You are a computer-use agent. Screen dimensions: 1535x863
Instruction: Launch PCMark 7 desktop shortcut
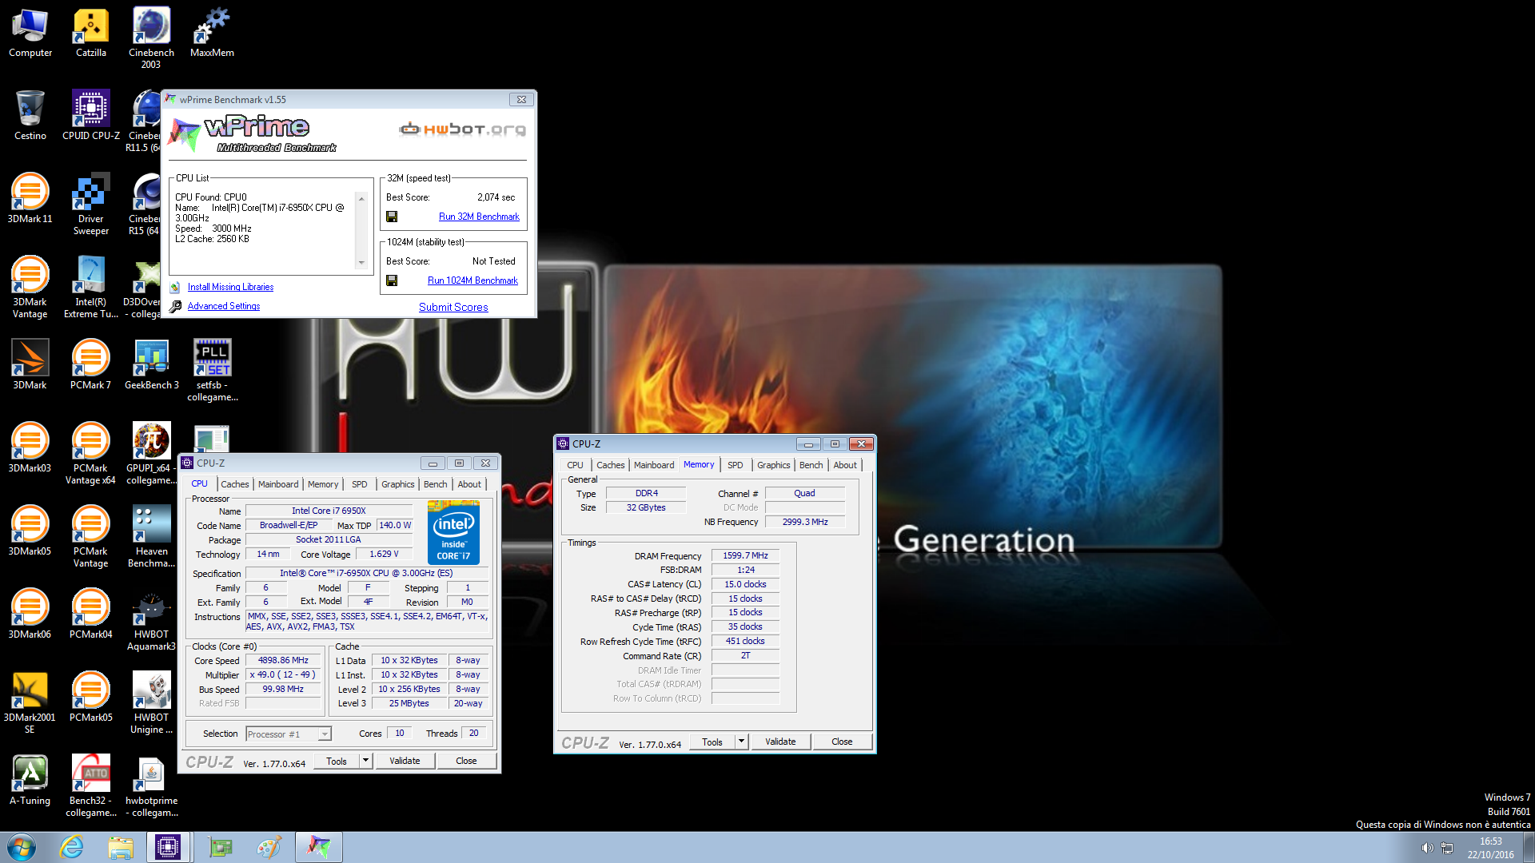pos(91,365)
